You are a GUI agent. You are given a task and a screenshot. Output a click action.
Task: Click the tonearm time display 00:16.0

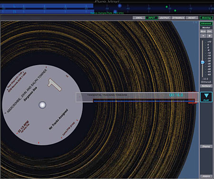176,95
